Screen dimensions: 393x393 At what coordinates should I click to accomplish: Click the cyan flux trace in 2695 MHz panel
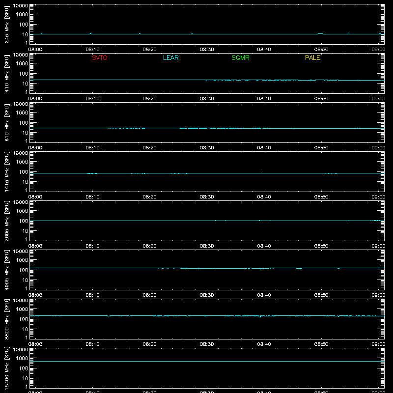[x=207, y=221]
